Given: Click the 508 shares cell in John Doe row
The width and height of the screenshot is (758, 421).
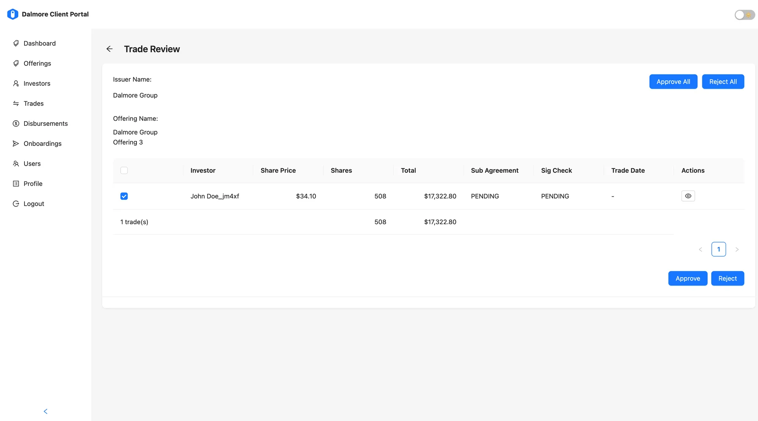Looking at the screenshot, I should point(380,196).
